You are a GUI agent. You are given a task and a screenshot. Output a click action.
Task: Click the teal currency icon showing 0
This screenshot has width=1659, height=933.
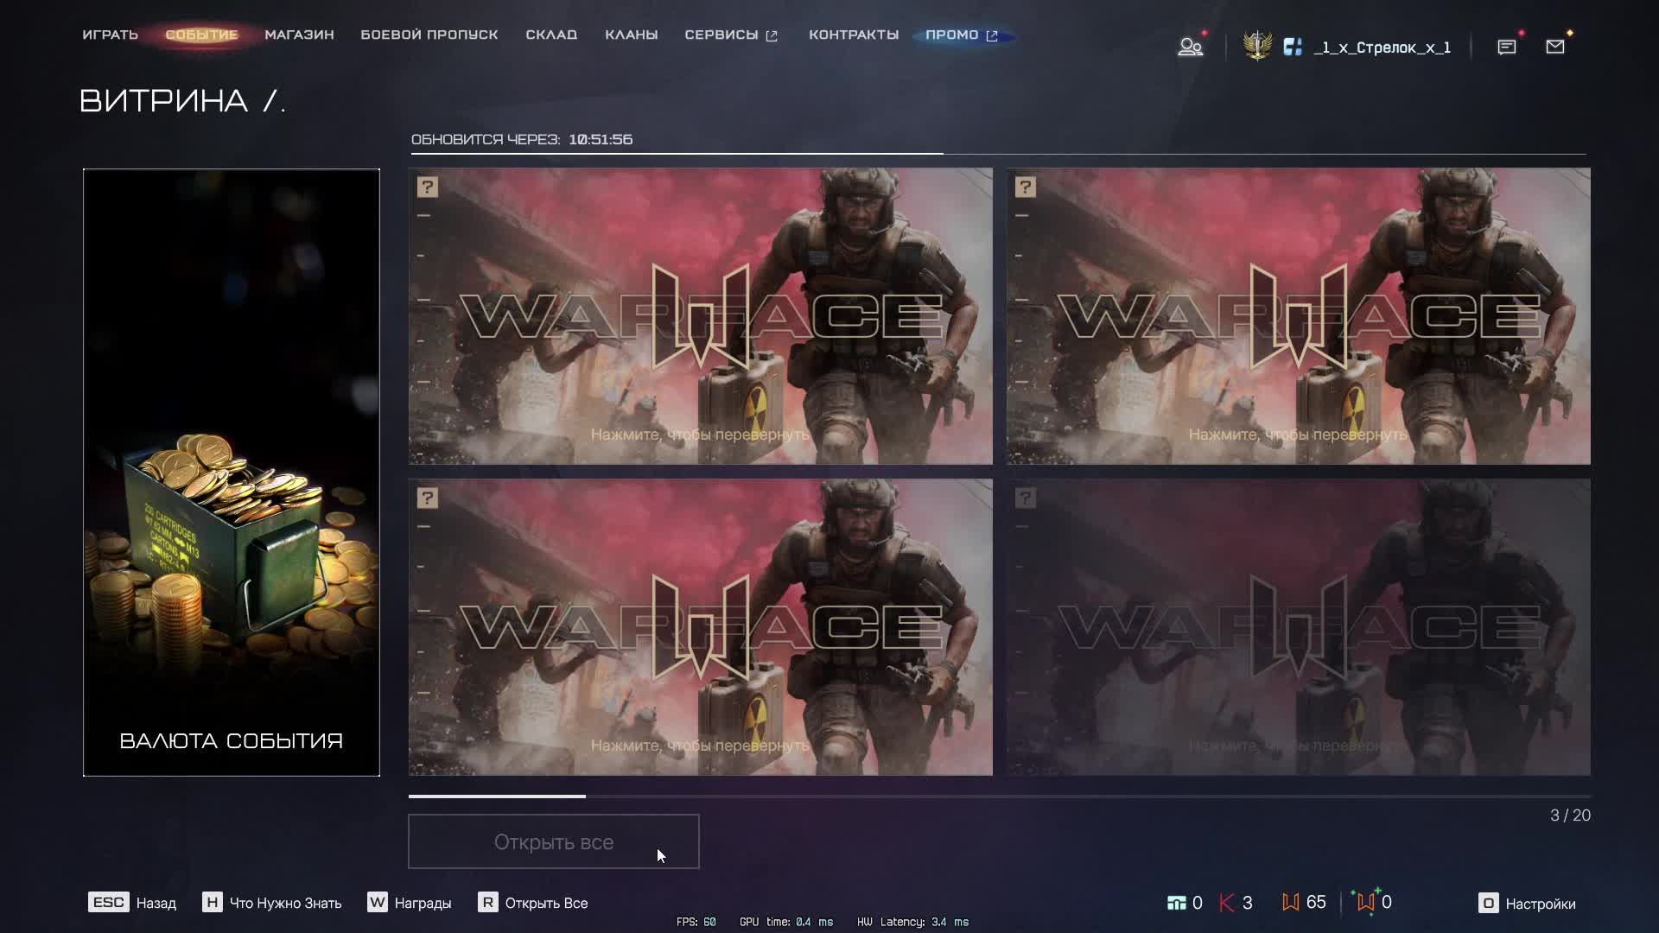click(1176, 903)
